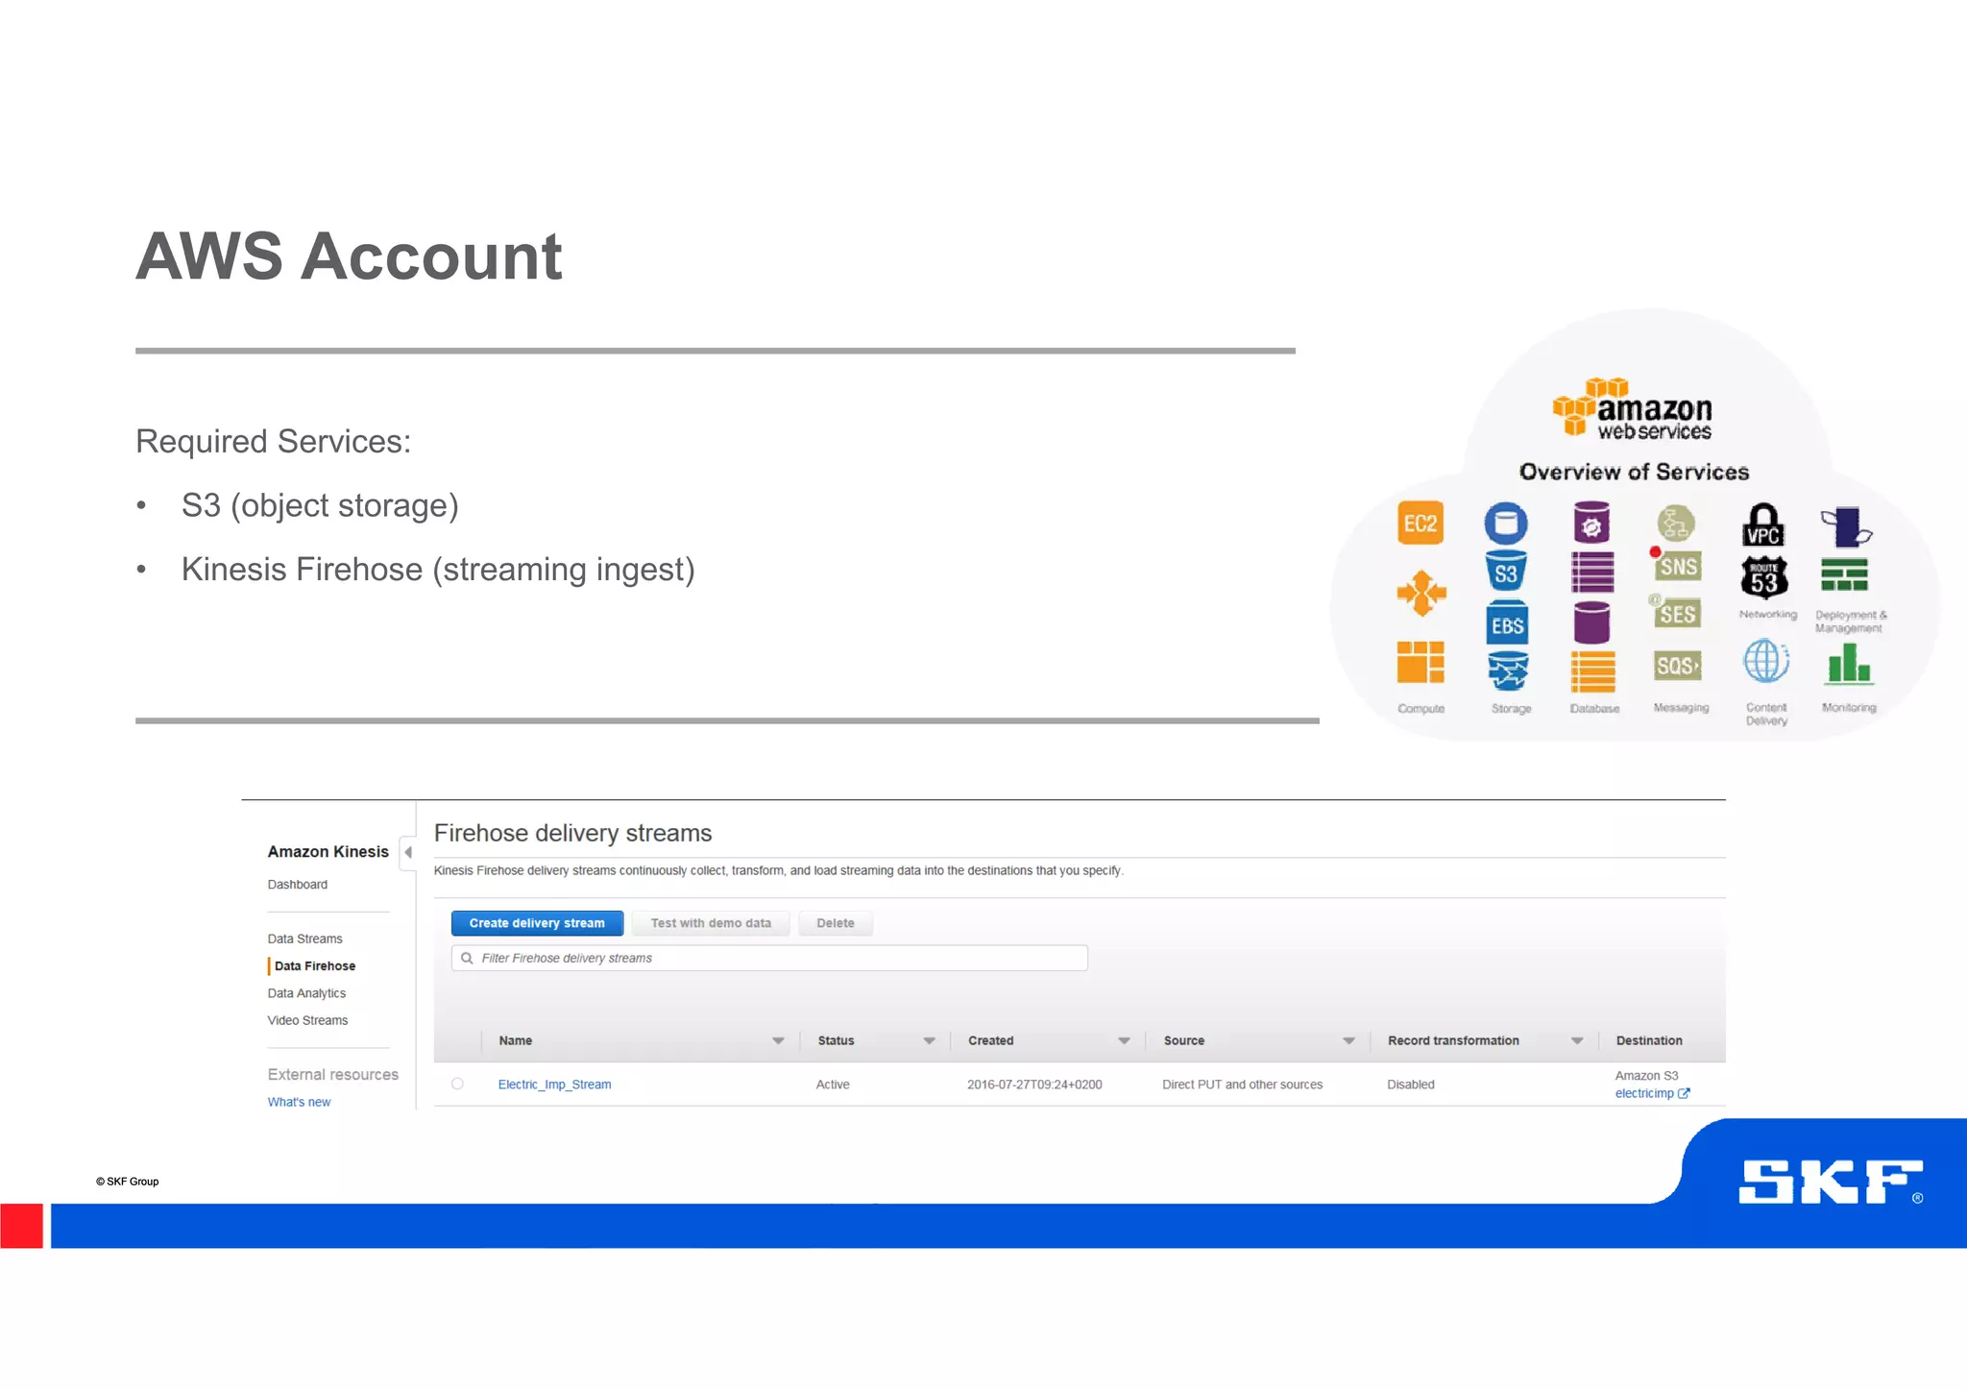Click the SES email icon
Screen dimensions: 1967x1390
(x=1676, y=613)
